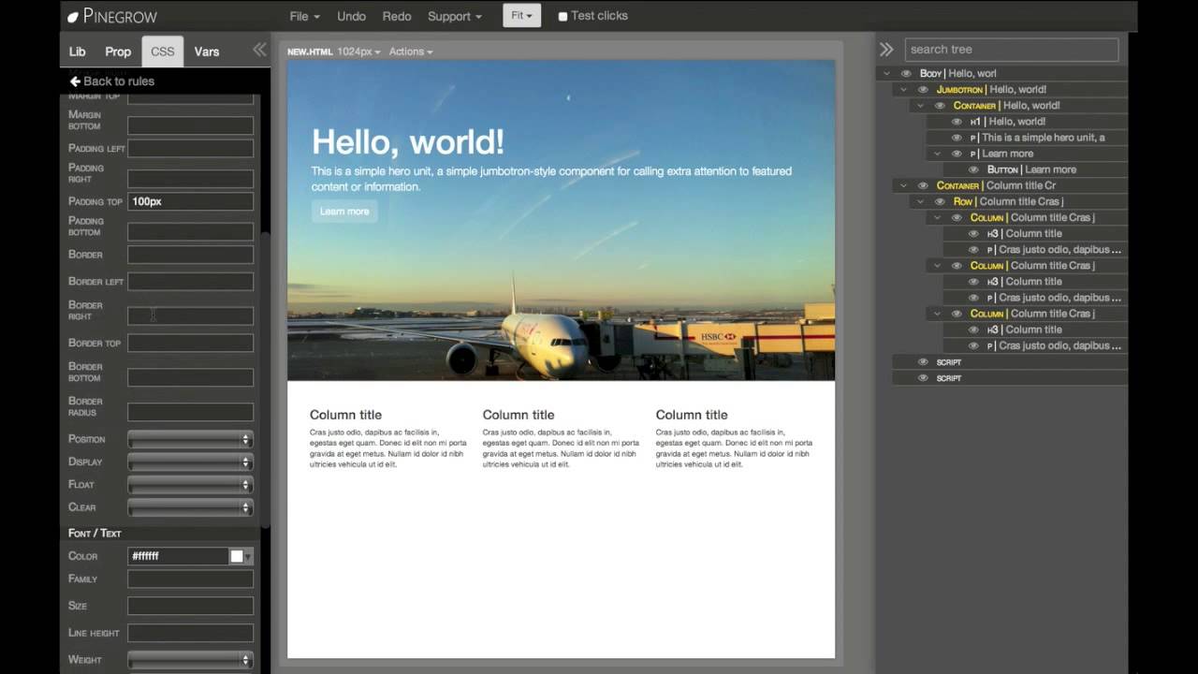Viewport: 1198px width, 674px height.
Task: Open the Actions dropdown for new.html
Action: 411,51
